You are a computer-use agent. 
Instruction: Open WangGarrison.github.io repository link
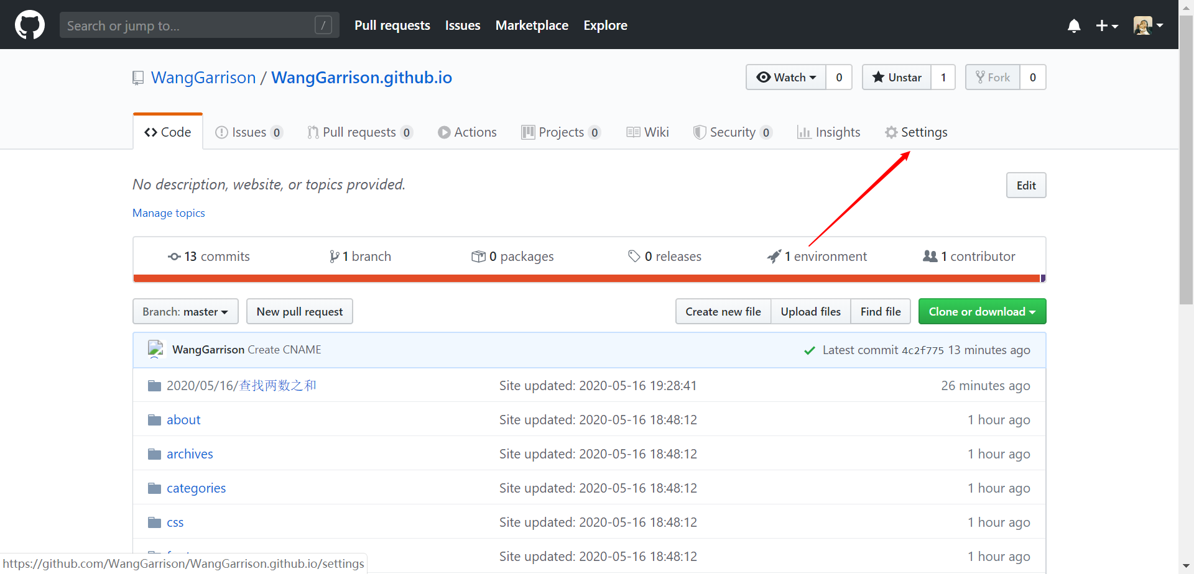click(361, 78)
